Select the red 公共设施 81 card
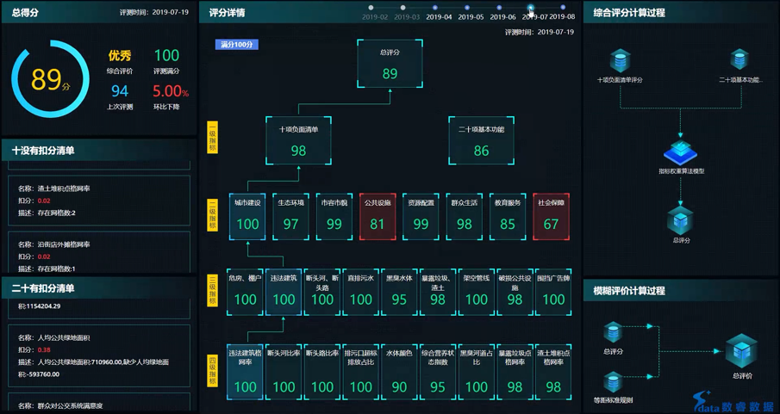The height and width of the screenshot is (414, 780). 378,217
